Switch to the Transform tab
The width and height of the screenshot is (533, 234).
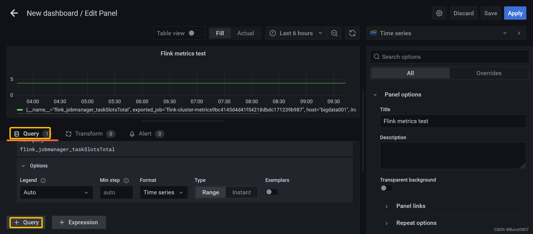[x=90, y=134]
